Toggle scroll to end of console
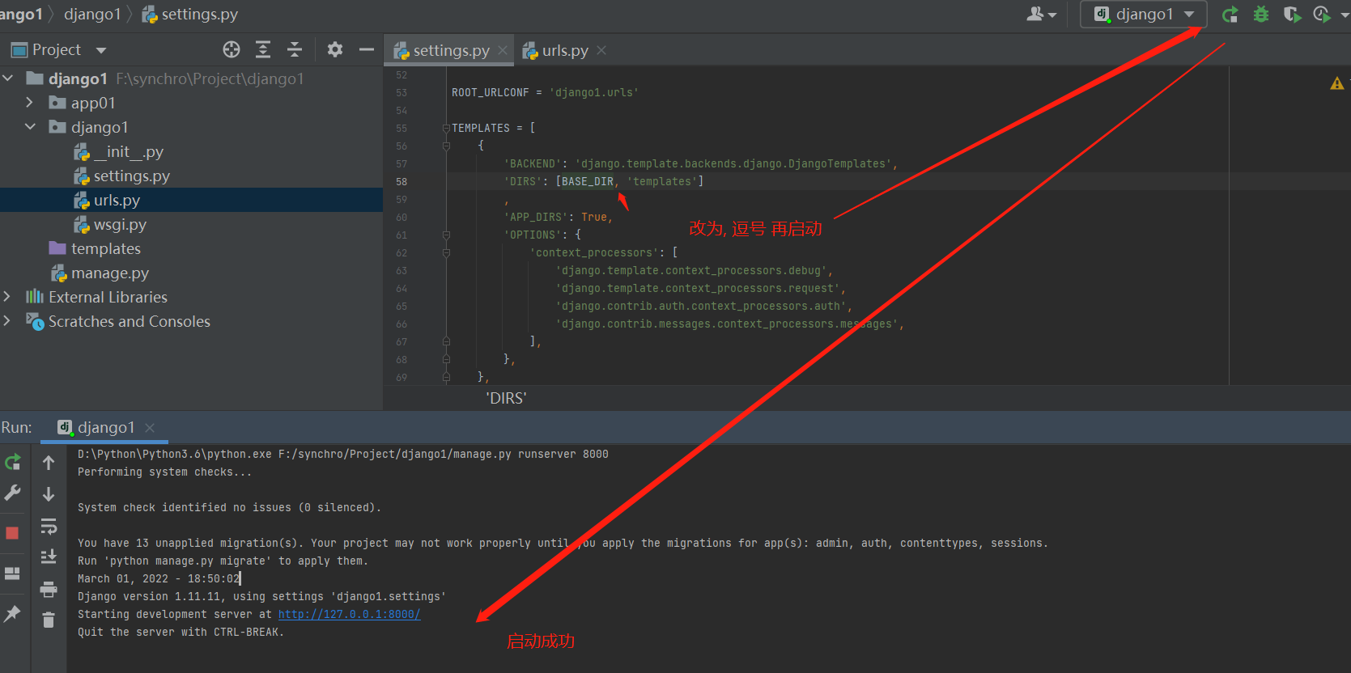Screen dimensions: 1351x673 coord(49,557)
